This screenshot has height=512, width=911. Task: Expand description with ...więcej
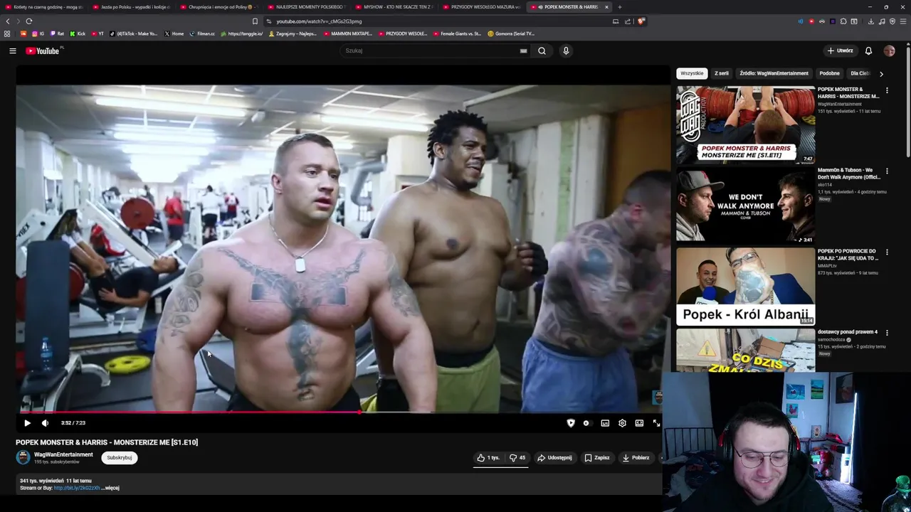111,488
